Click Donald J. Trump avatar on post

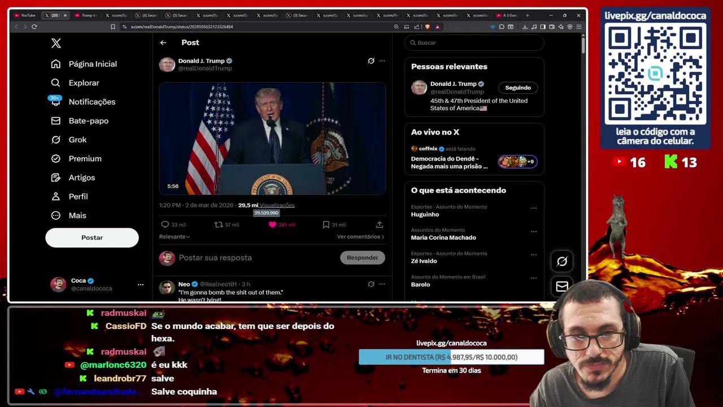tap(167, 64)
